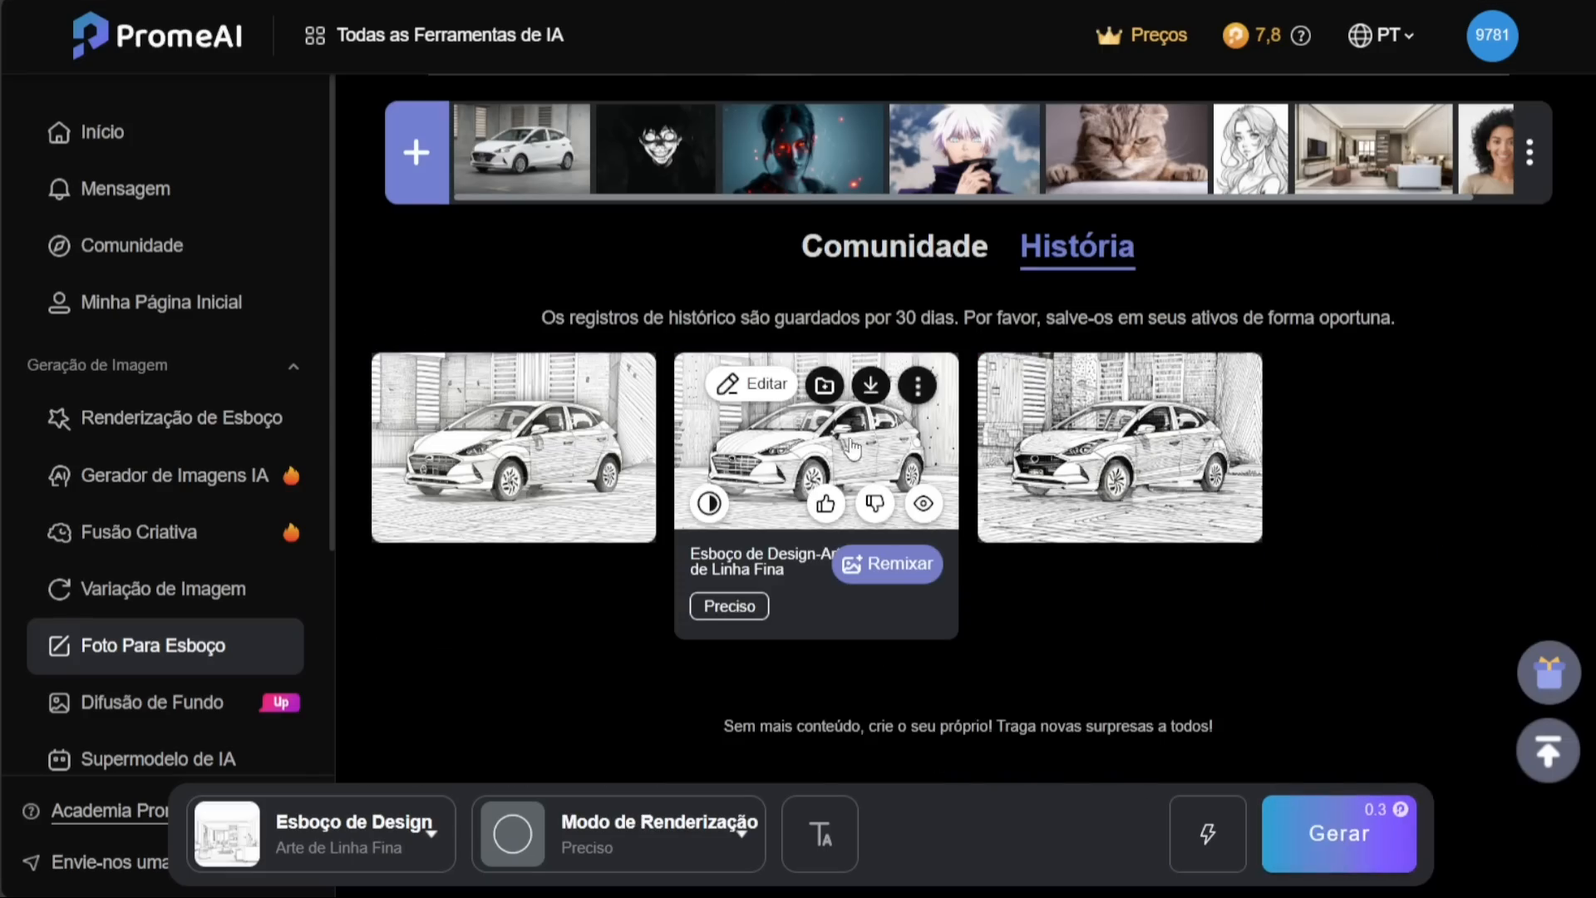The height and width of the screenshot is (898, 1596).
Task: Click Editar on the hovered sketch
Action: pyautogui.click(x=752, y=384)
